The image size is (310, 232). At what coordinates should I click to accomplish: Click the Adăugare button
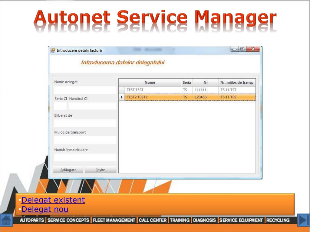68,170
